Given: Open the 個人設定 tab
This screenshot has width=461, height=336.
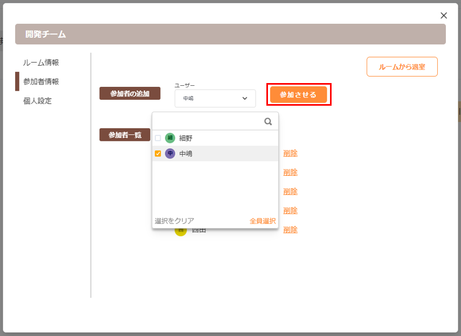Looking at the screenshot, I should pyautogui.click(x=38, y=101).
